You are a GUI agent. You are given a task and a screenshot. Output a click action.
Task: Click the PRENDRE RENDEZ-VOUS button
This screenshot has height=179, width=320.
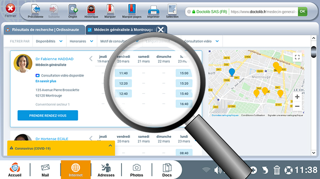coord(48,116)
